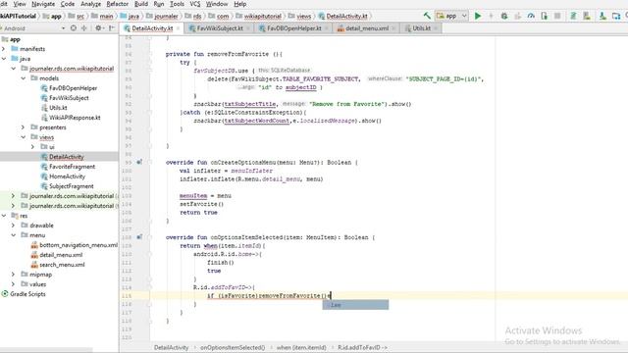628x353 pixels.
Task: Click the wikiapitutorial breadcrumb in navigation bar
Action: 262,16
